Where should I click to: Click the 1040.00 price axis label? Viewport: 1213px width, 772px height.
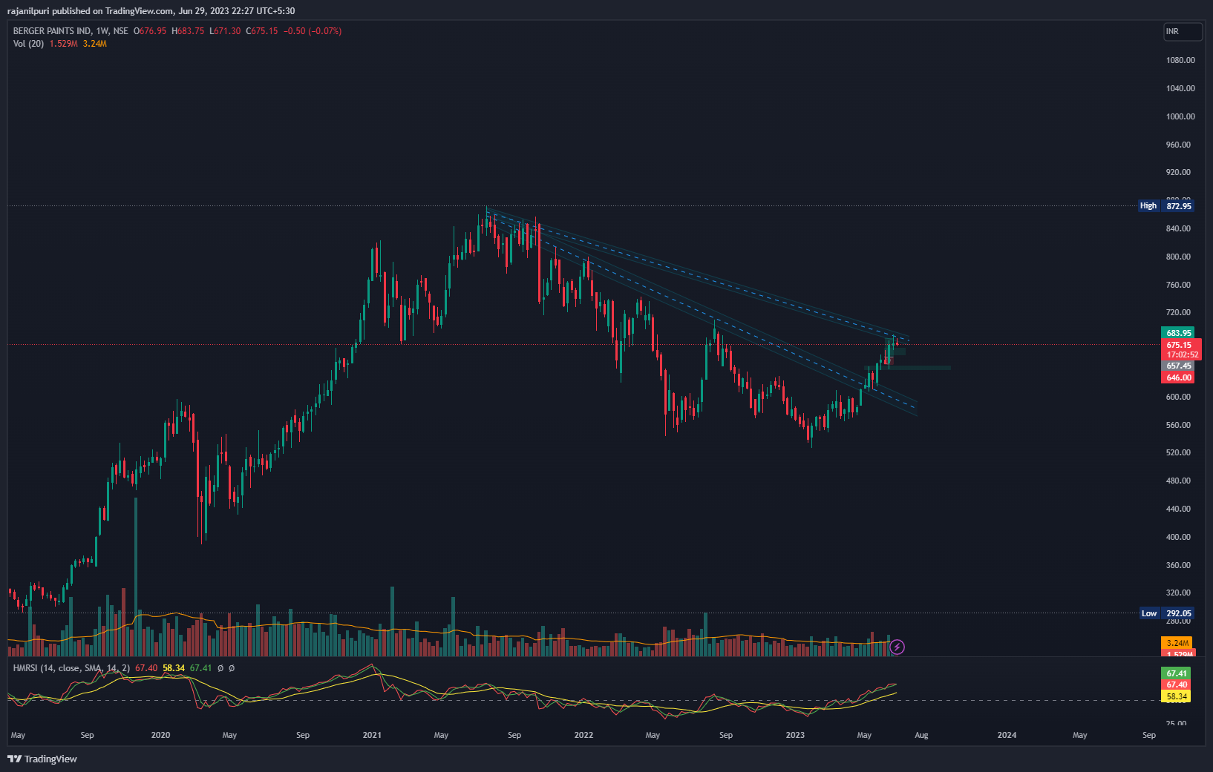[x=1180, y=88]
